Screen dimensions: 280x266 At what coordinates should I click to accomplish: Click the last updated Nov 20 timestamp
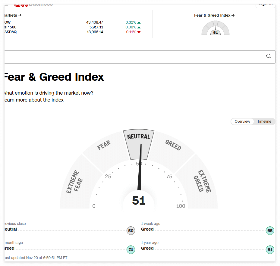[36, 258]
